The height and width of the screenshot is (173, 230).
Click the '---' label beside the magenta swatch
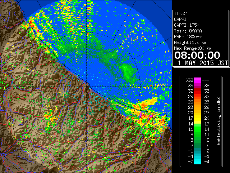point(206,80)
